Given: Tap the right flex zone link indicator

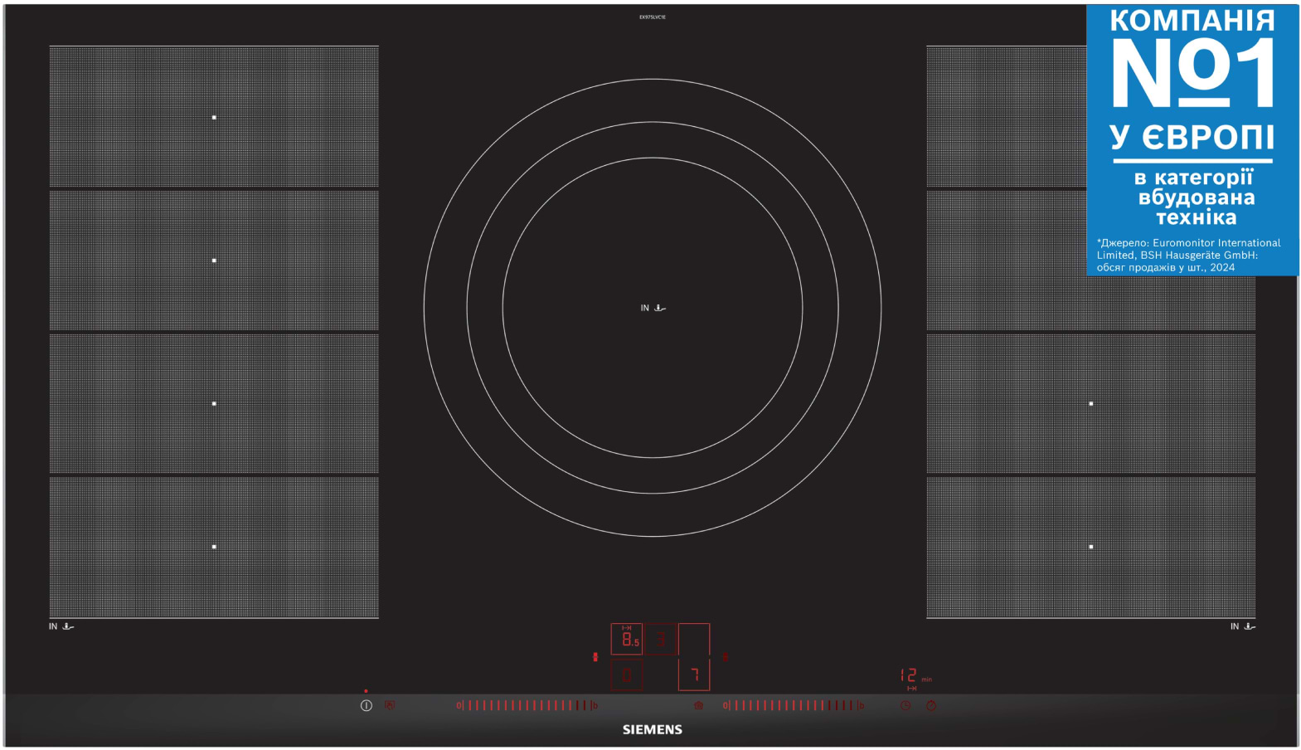Looking at the screenshot, I should [x=725, y=656].
